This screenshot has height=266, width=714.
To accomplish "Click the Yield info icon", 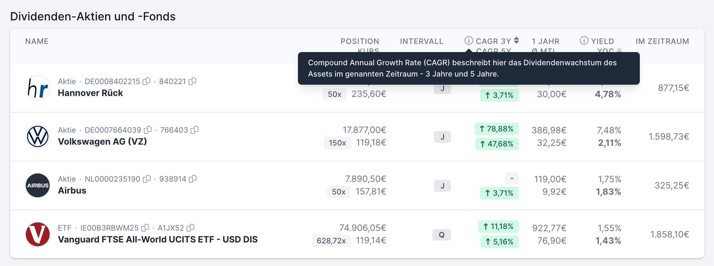I will pyautogui.click(x=584, y=40).
